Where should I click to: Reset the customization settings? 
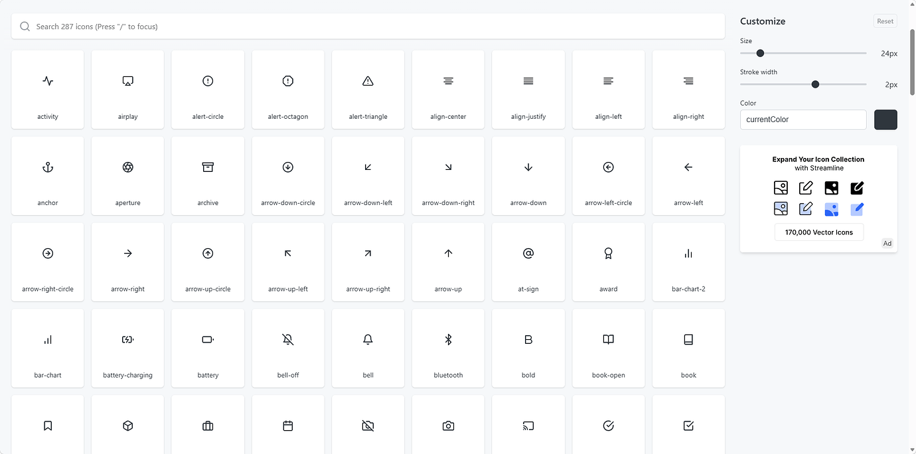point(885,21)
